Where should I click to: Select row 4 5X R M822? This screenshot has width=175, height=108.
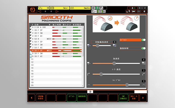pyautogui.click(x=56, y=39)
